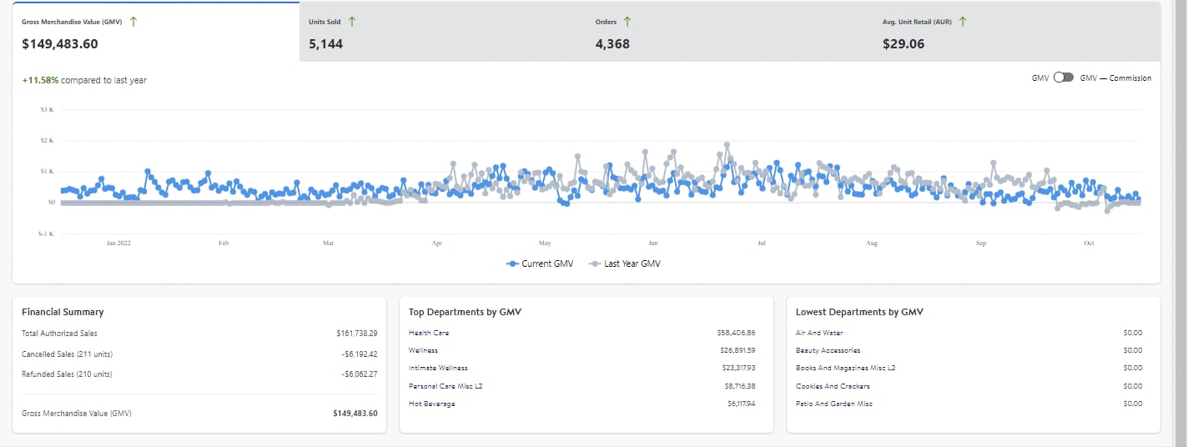Viewport: 1188px width, 447px height.
Task: Click the -$6,062.27 refunded sales amount
Action: [360, 374]
